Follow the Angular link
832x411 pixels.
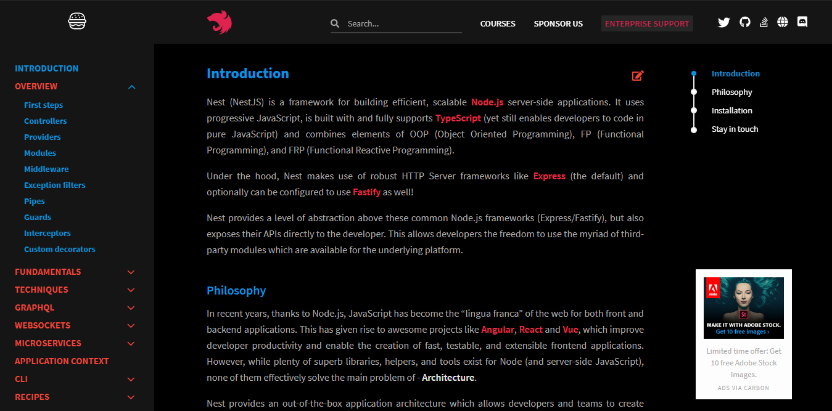[498, 330]
